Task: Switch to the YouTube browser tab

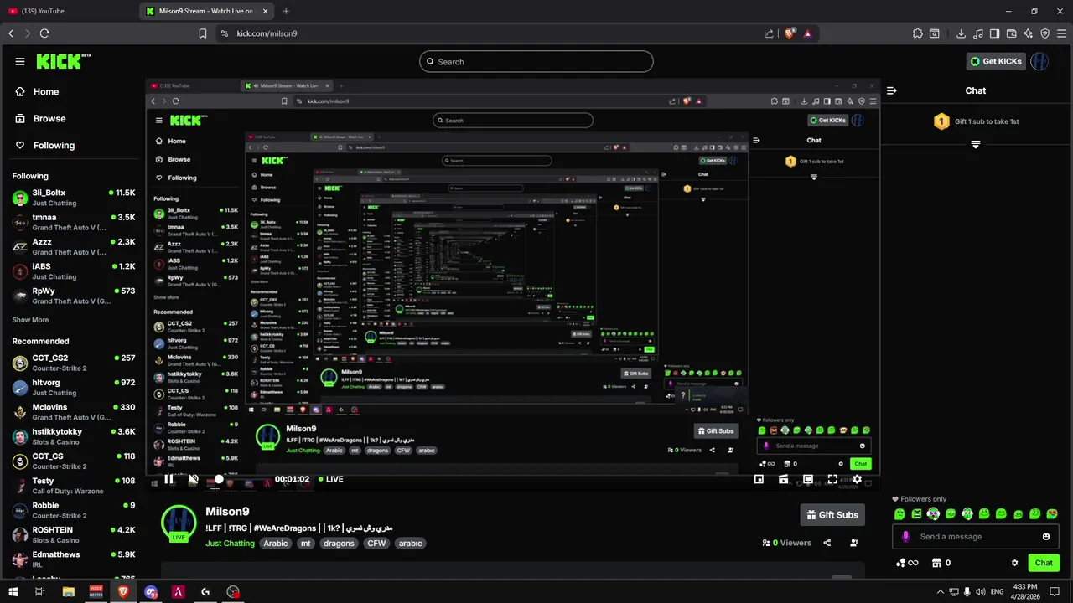Action: [x=69, y=11]
